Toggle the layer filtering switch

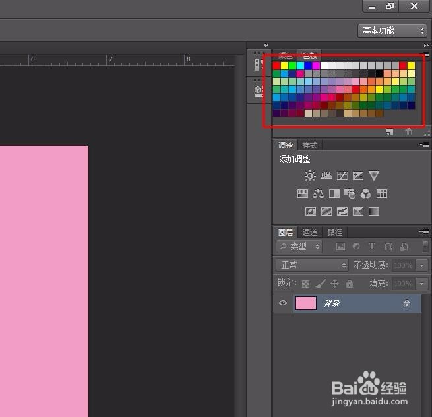click(425, 246)
